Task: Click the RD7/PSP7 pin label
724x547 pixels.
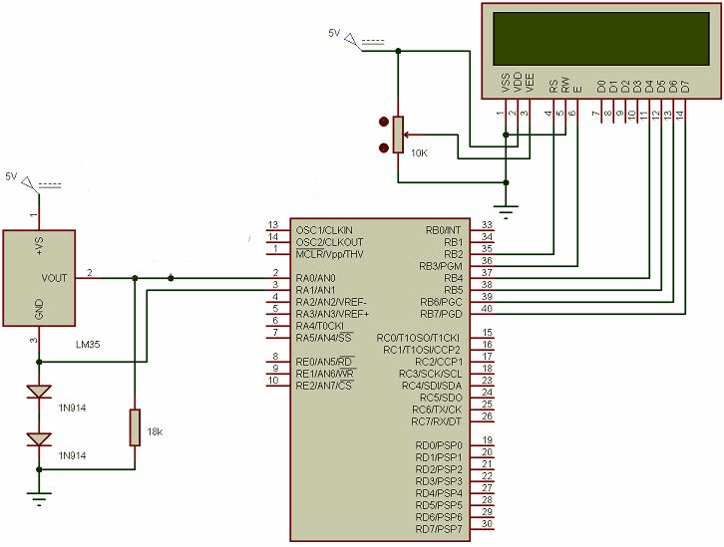Action: [x=439, y=529]
